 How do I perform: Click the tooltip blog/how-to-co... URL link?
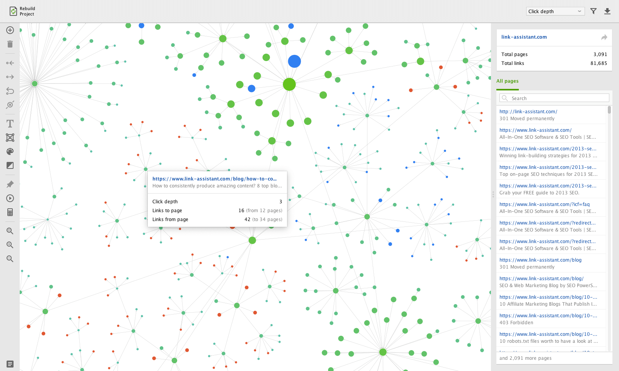click(214, 179)
